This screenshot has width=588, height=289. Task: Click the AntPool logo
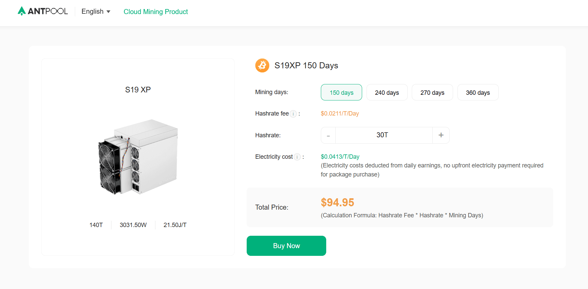point(43,11)
